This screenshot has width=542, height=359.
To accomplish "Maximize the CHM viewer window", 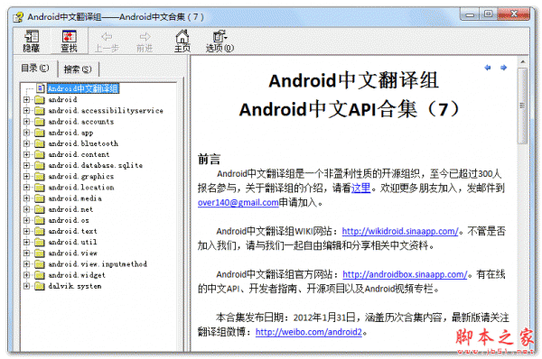I will [489, 14].
